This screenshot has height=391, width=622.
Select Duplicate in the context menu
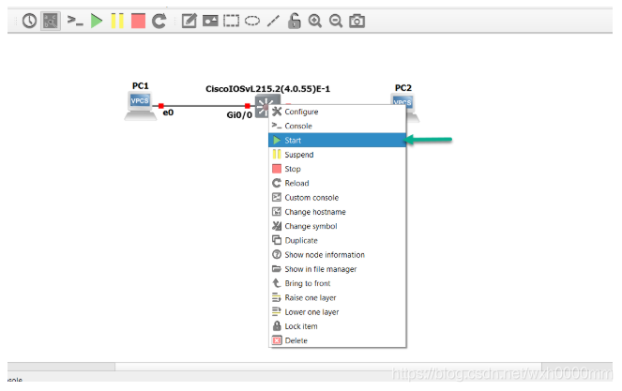click(x=337, y=240)
